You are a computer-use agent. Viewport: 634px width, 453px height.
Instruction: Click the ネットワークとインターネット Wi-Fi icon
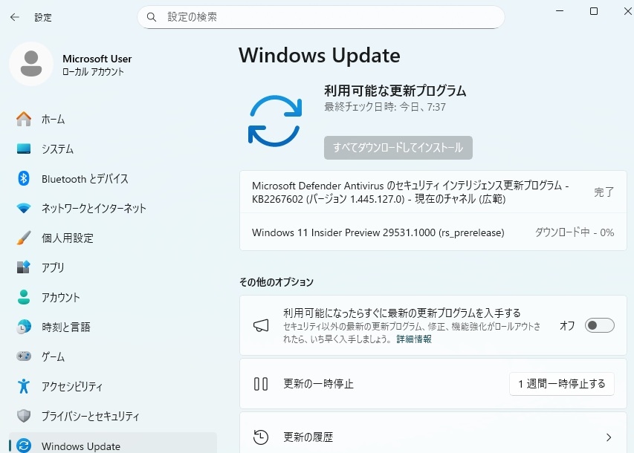24,208
